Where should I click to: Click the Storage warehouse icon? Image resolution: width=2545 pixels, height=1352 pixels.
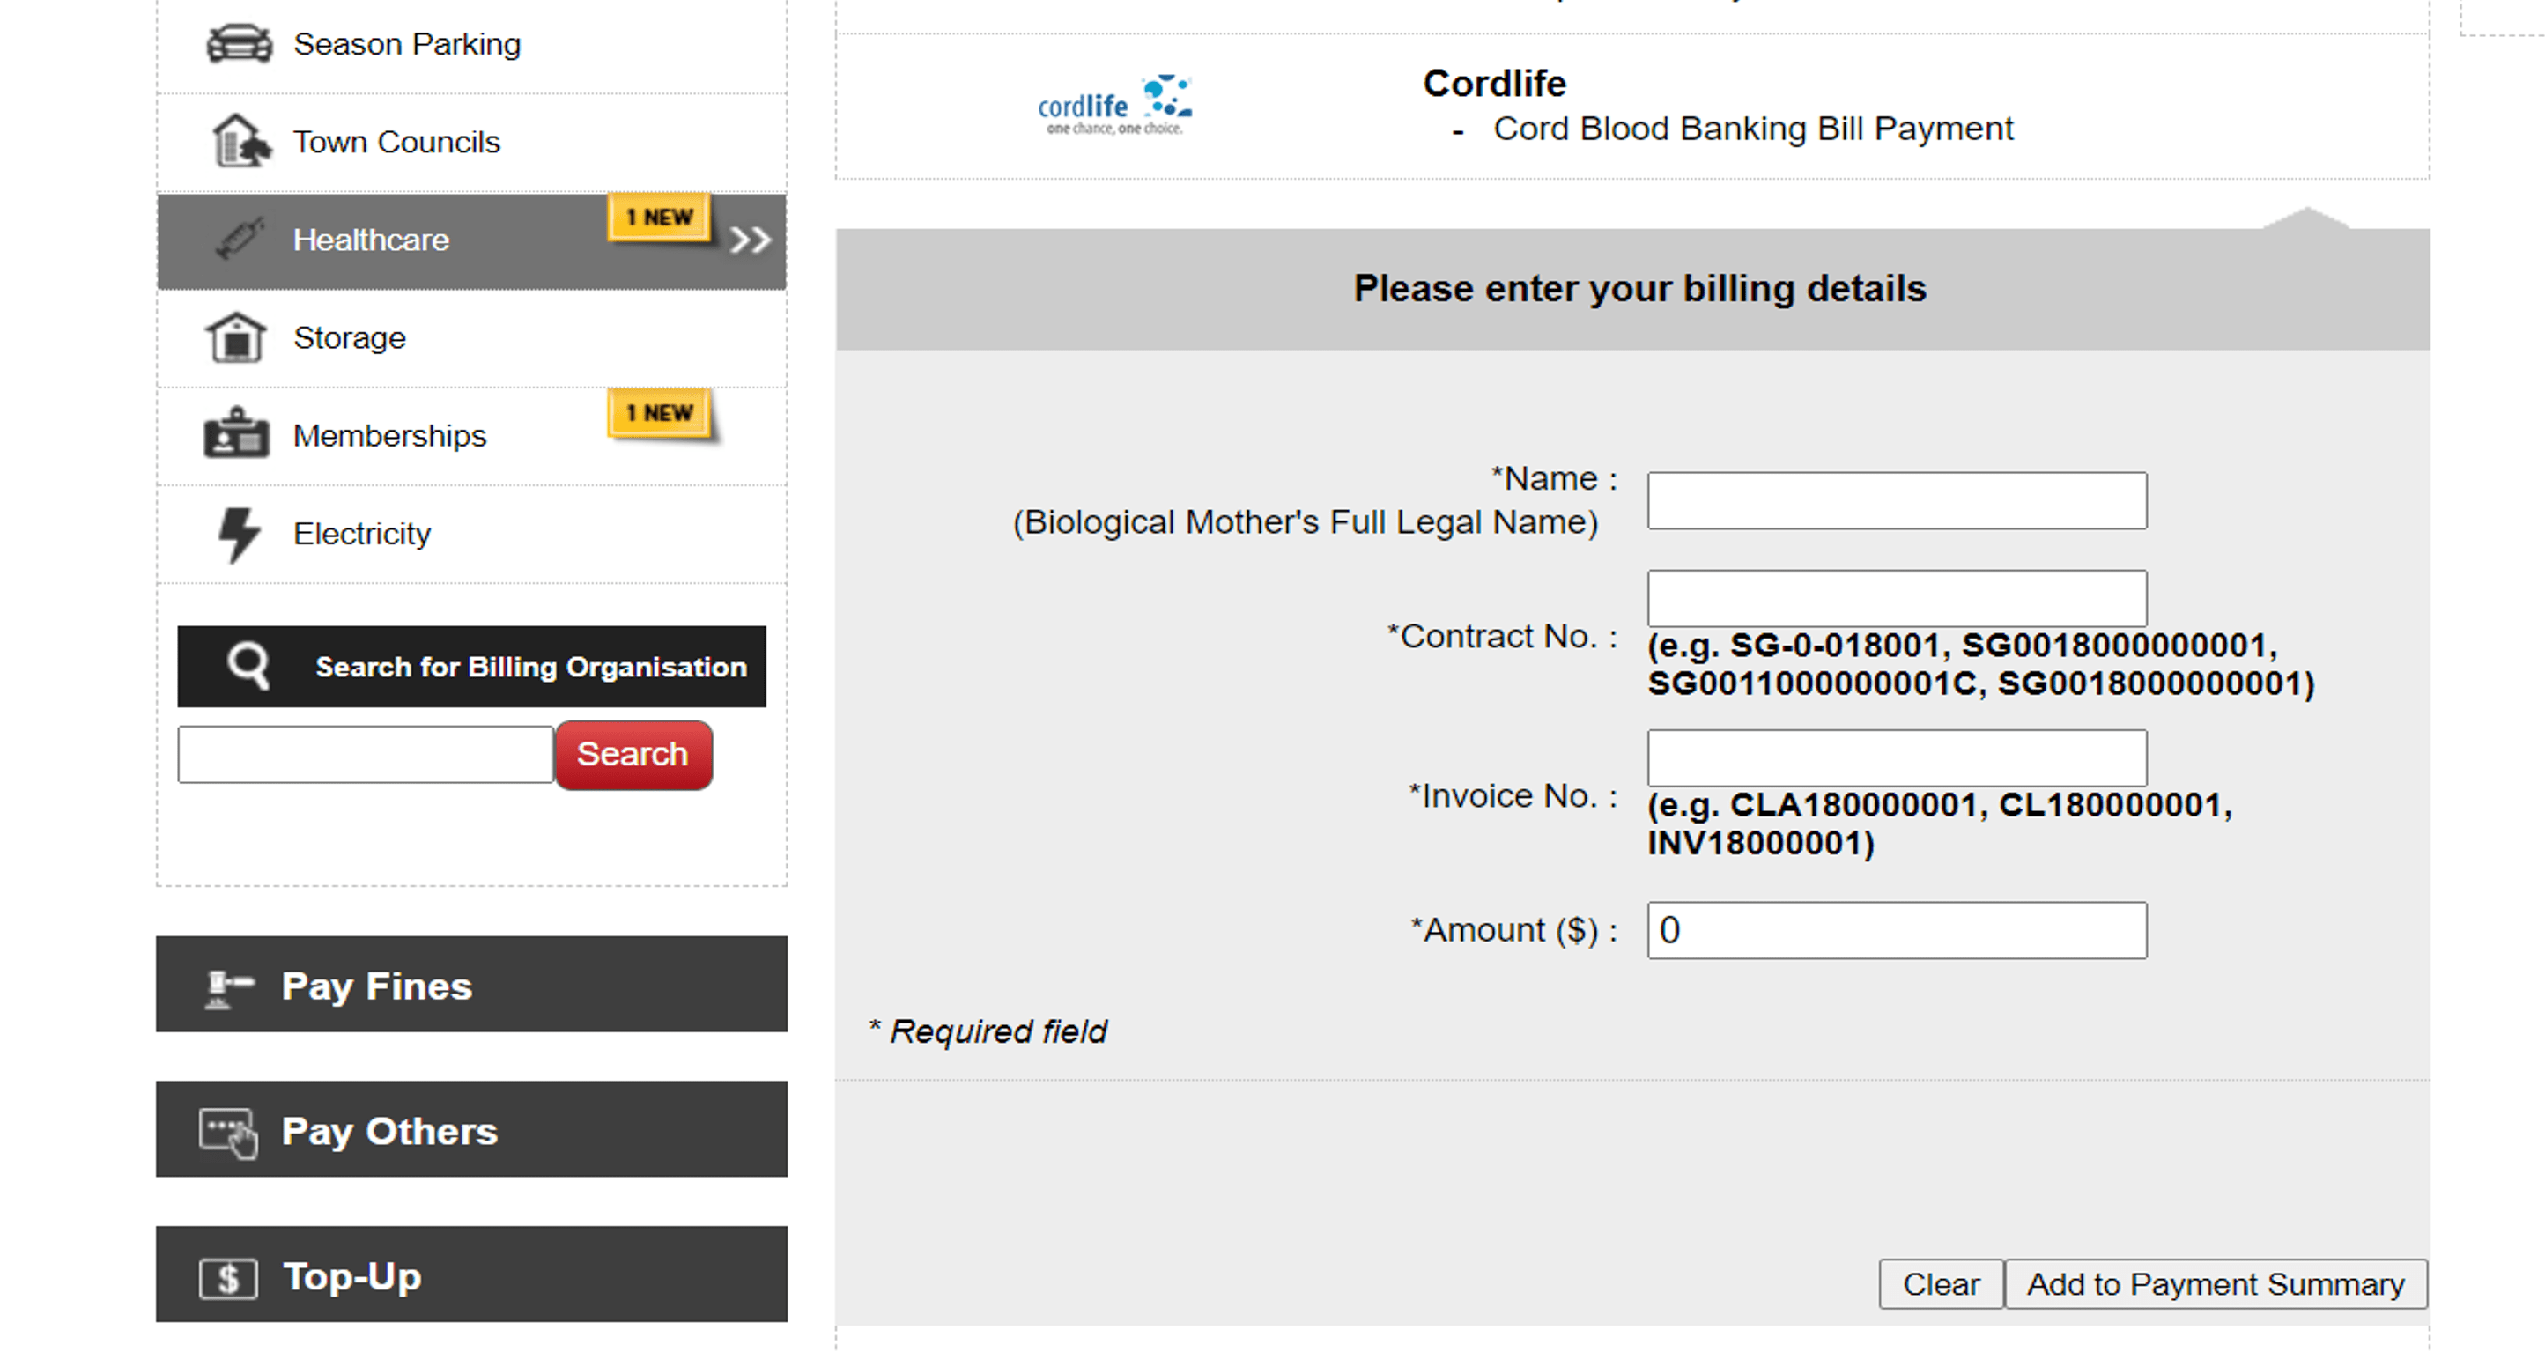click(x=235, y=337)
